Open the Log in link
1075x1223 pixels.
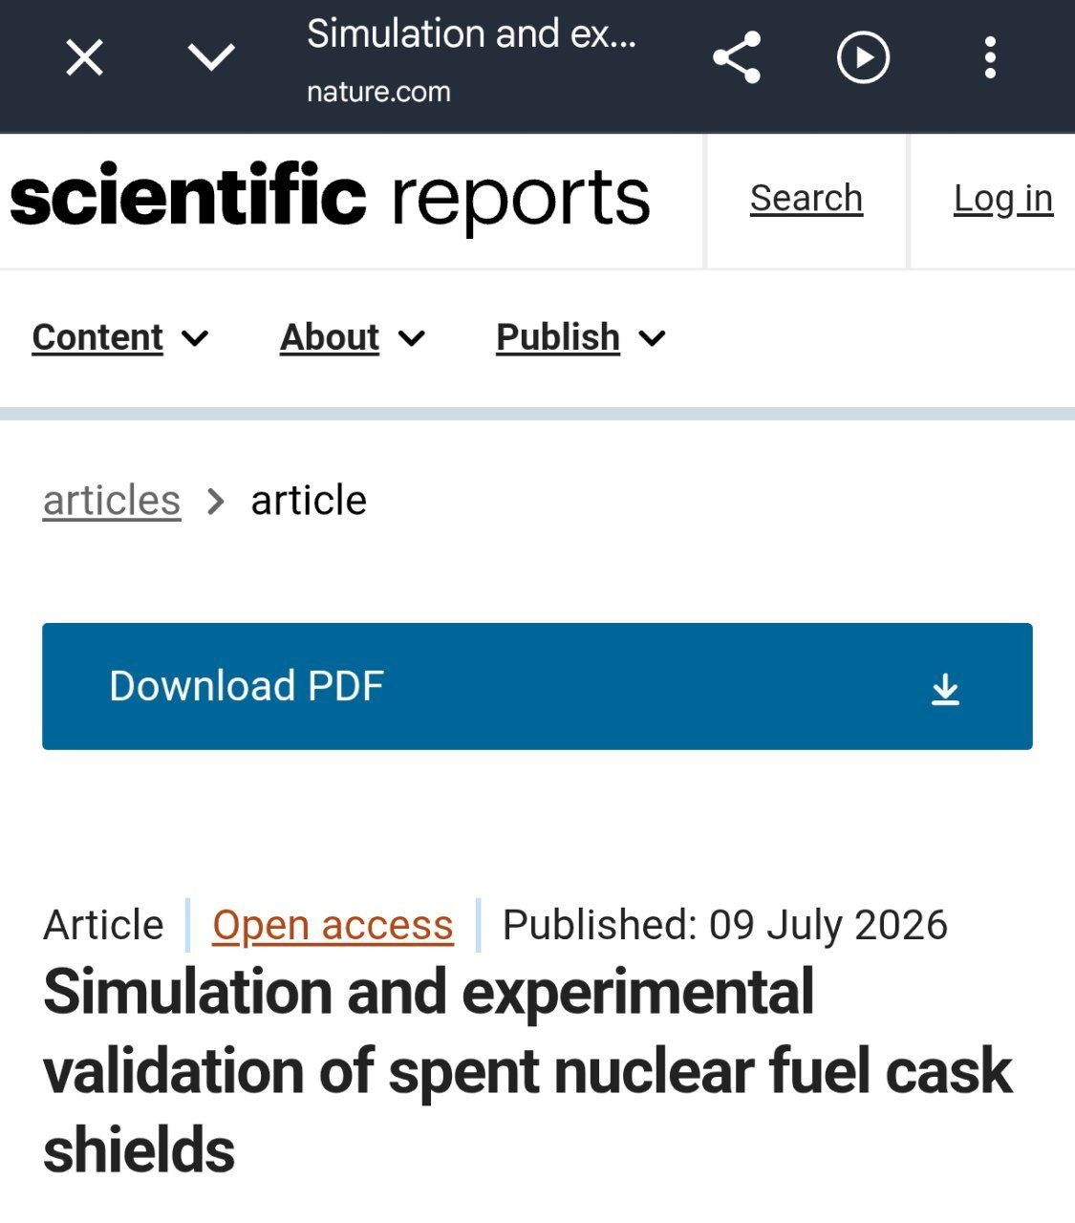tap(1003, 199)
